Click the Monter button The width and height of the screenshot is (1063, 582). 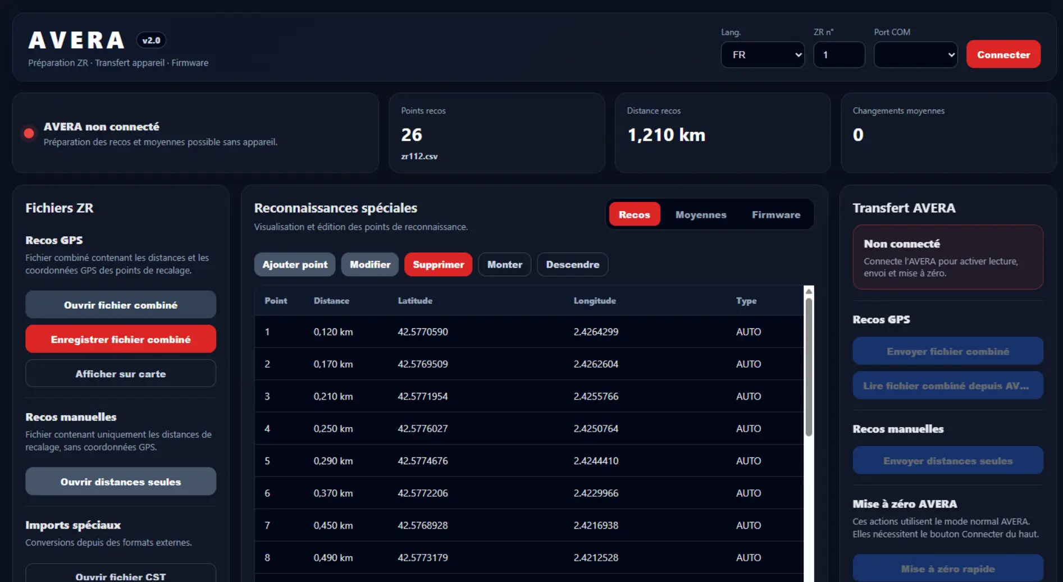504,264
